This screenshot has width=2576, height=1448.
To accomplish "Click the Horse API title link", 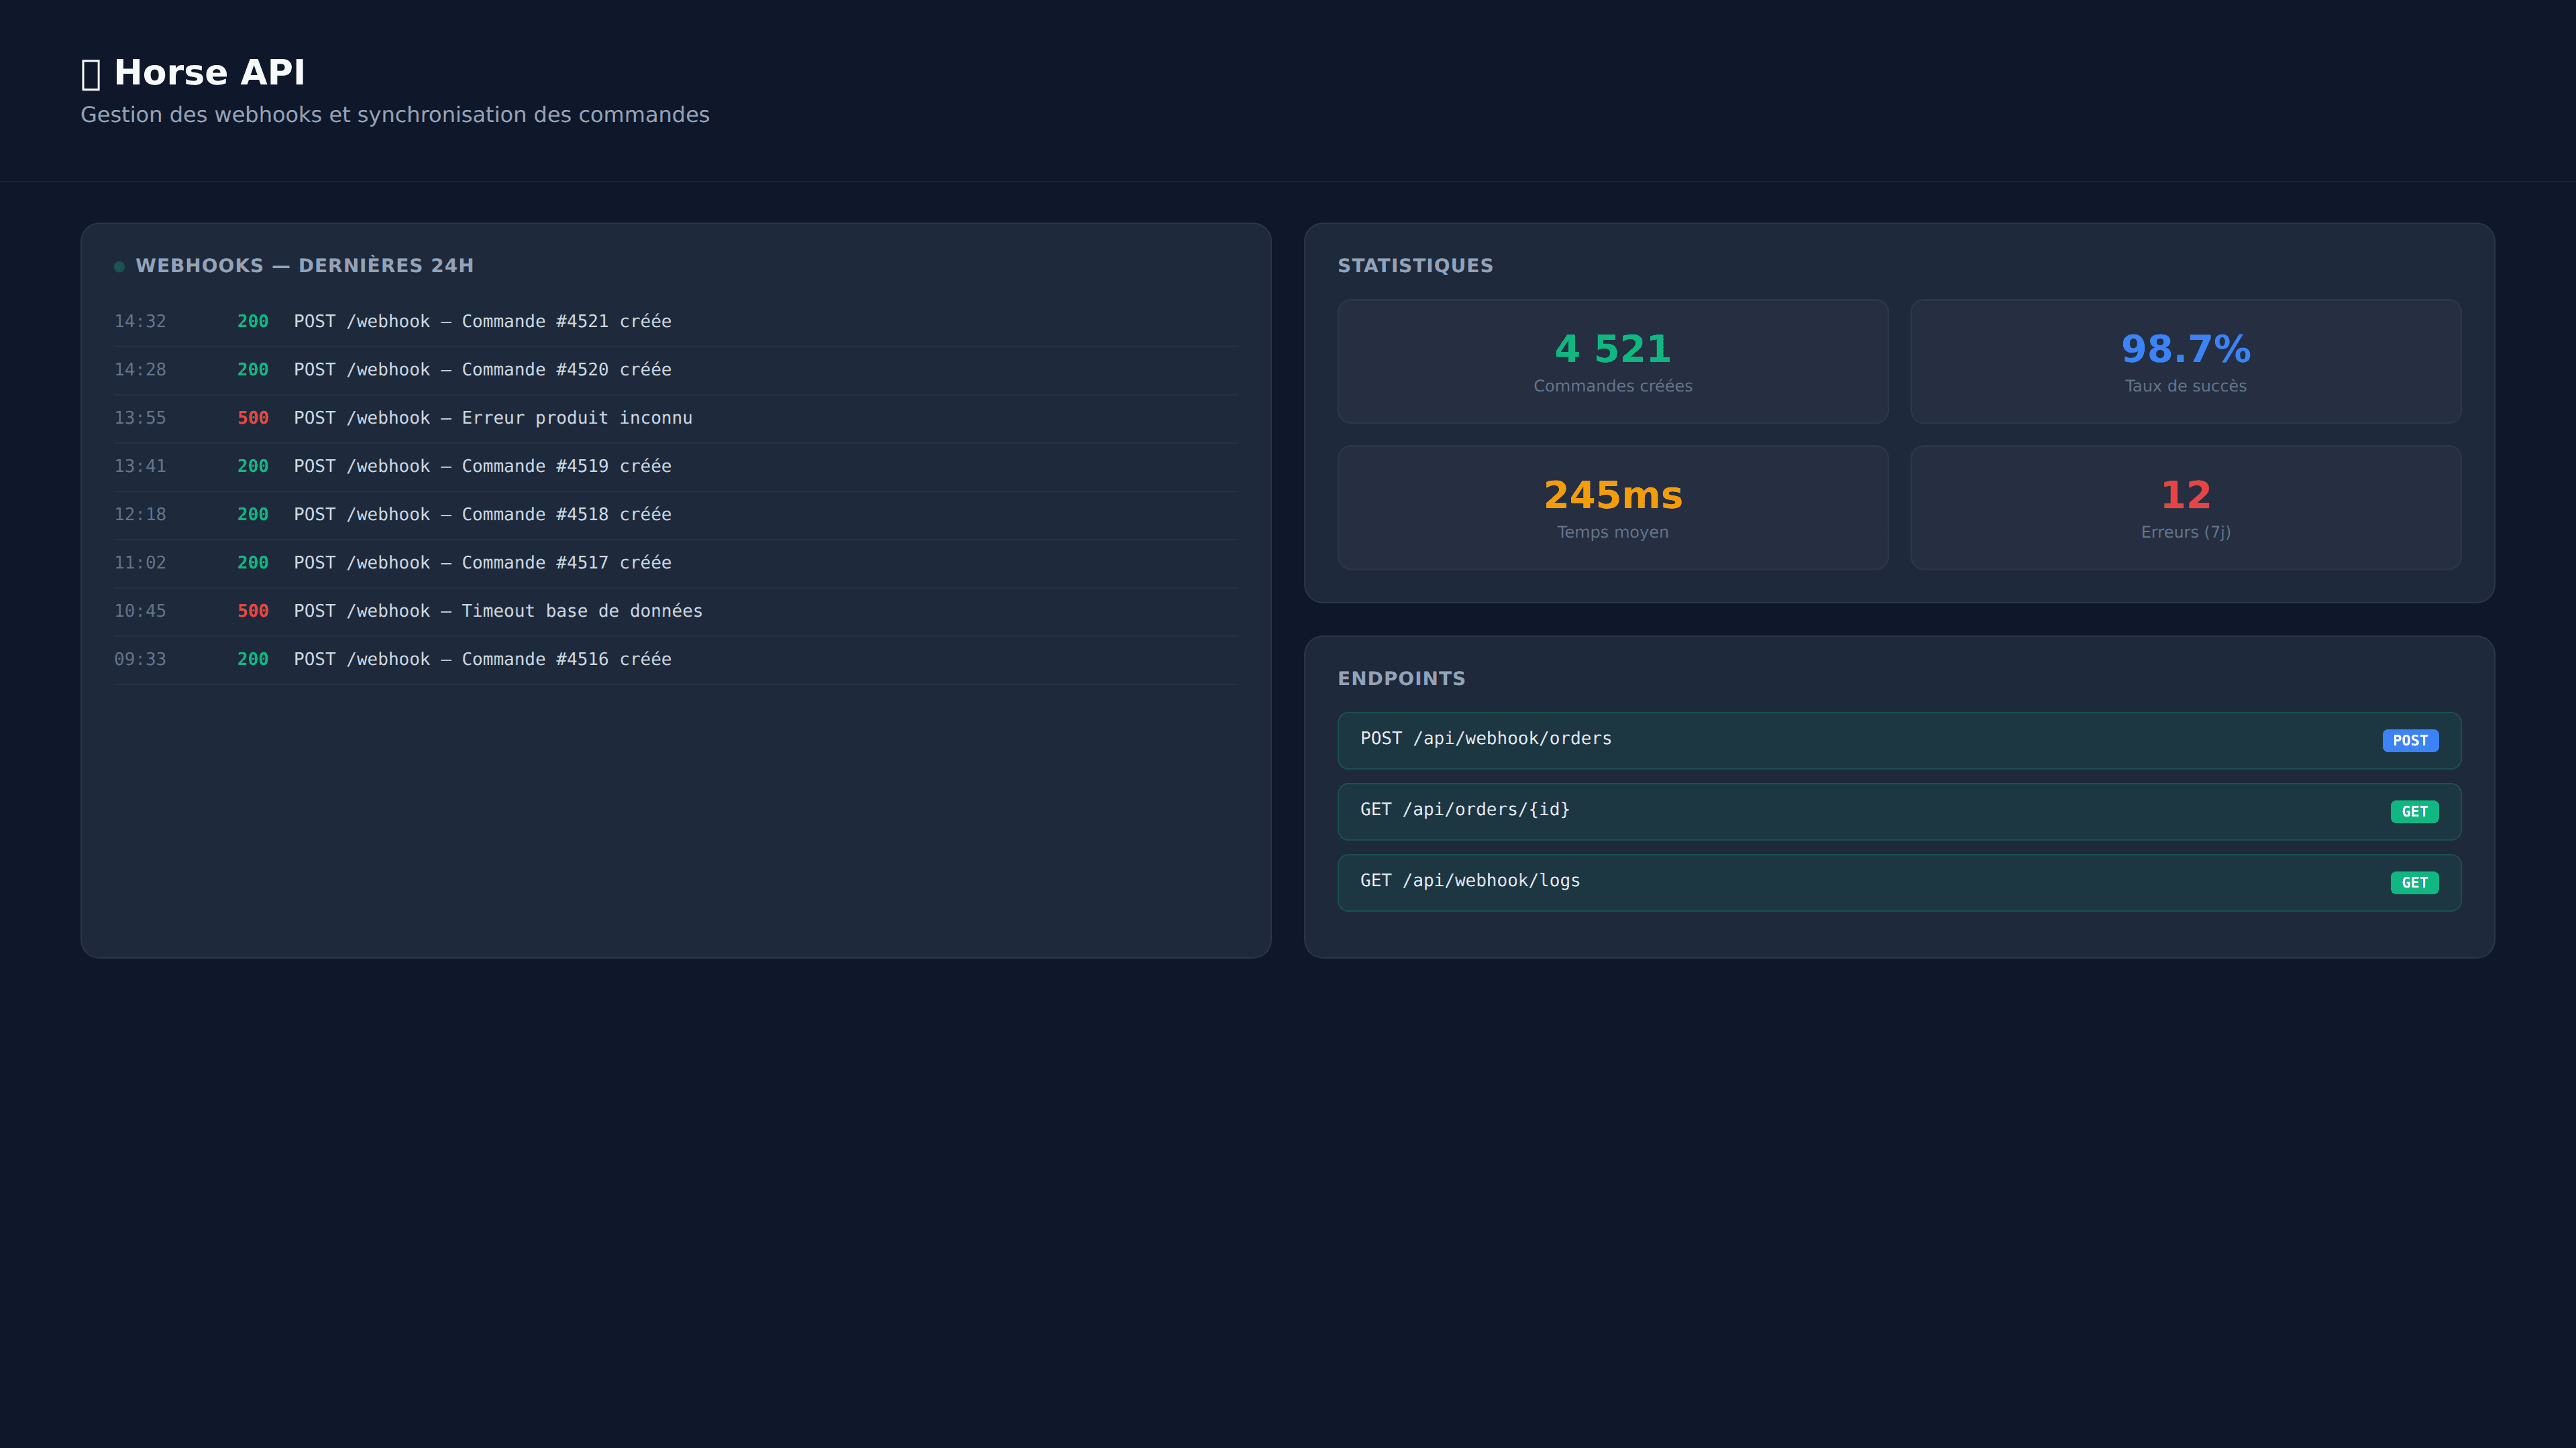I will (210, 71).
